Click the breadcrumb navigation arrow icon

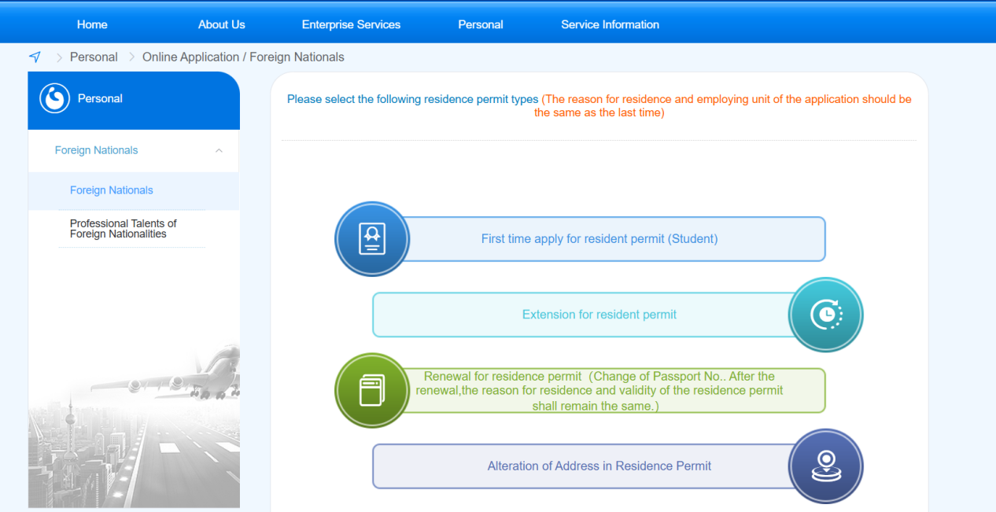(x=35, y=57)
